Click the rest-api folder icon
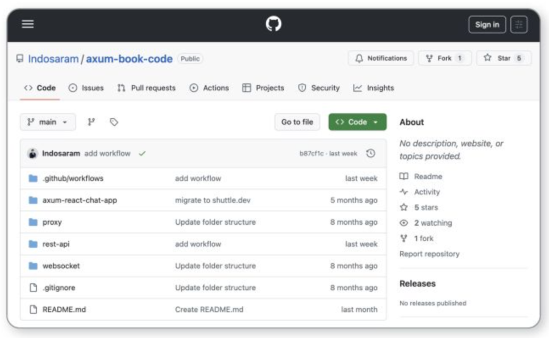 33,244
